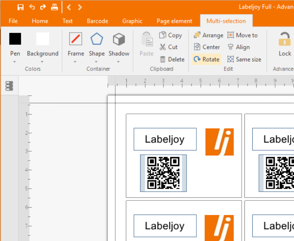The image size is (294, 241).
Task: Select the Labeljoy text box in first label
Action: (x=165, y=139)
